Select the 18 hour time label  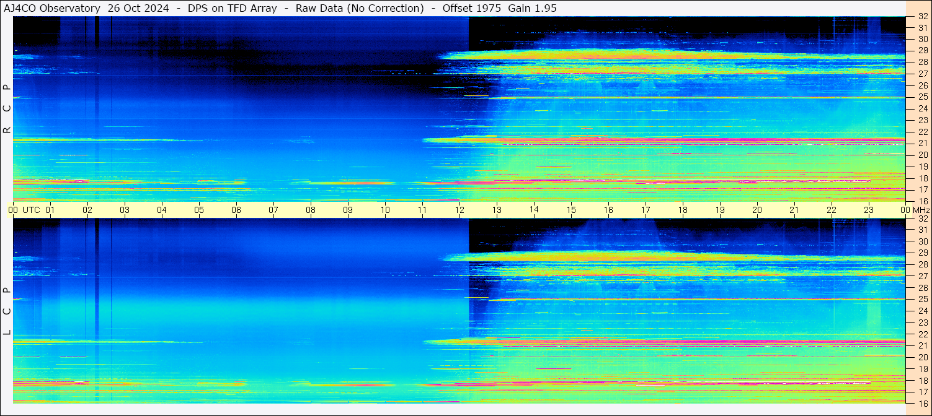point(683,210)
